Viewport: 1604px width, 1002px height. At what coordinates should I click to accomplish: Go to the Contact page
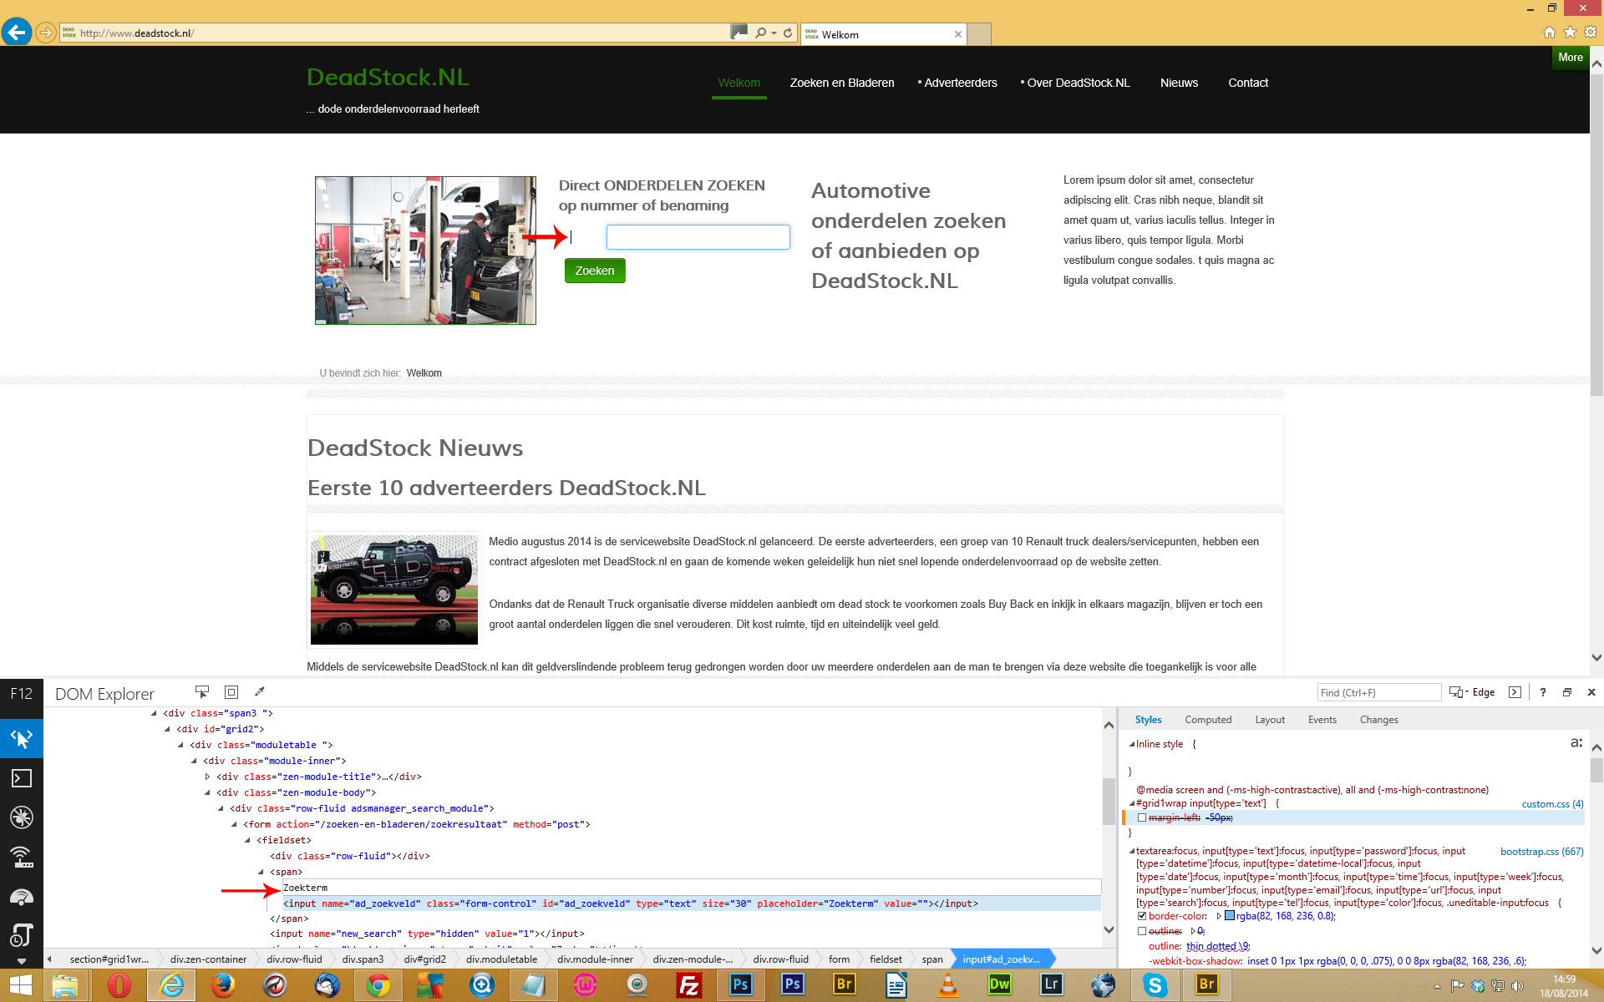1248,83
